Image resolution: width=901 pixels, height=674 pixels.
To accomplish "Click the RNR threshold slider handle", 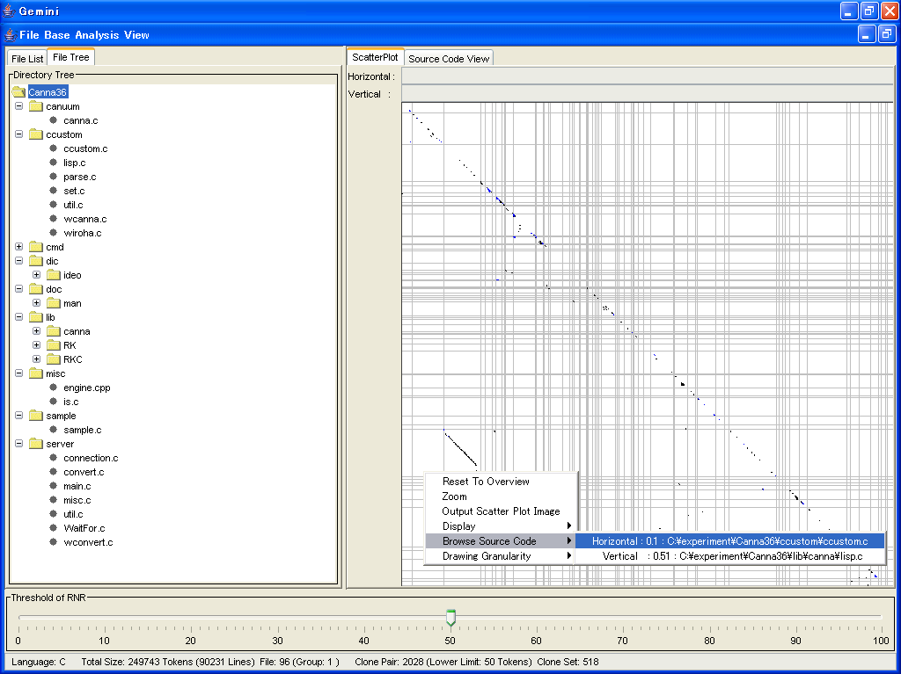I will (x=450, y=618).
